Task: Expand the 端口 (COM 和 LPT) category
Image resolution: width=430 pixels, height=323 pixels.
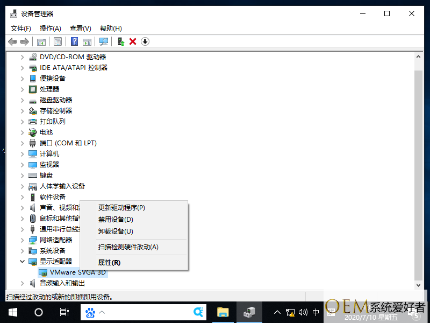Action: pyautogui.click(x=22, y=143)
